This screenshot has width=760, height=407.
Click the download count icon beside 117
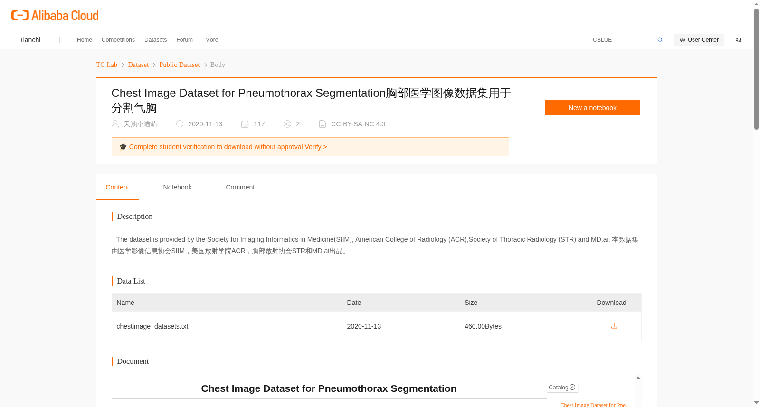click(245, 124)
